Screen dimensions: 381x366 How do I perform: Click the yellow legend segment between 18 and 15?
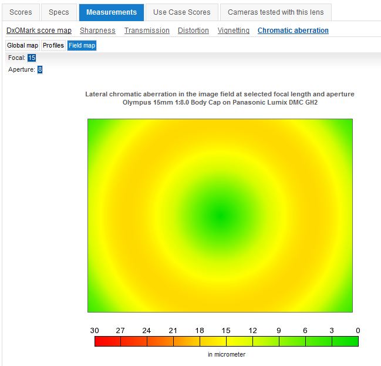click(213, 341)
